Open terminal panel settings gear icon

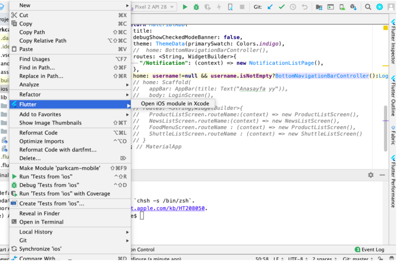pyautogui.click(x=371, y=175)
